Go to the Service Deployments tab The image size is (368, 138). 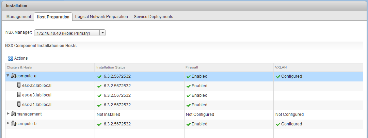pos(153,16)
